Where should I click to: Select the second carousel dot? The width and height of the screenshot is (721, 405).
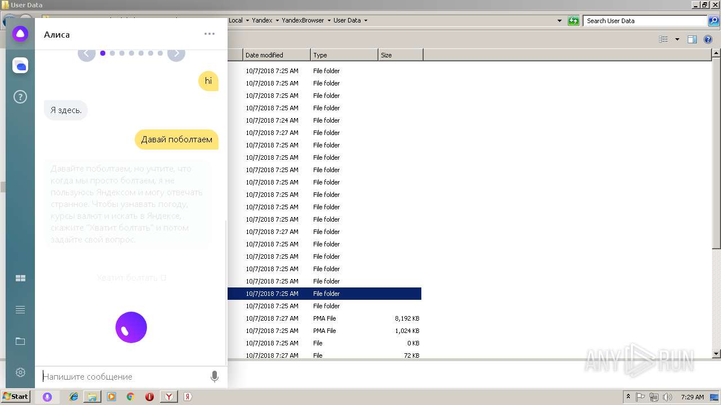click(112, 53)
